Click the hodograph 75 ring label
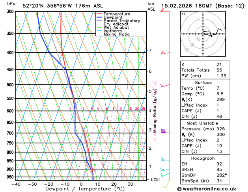This screenshot has height=192, width=248. (187, 50)
